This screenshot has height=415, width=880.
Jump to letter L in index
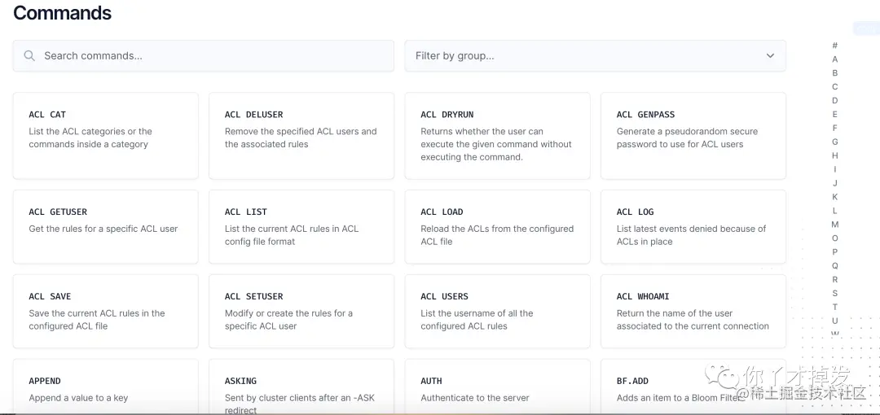(835, 210)
